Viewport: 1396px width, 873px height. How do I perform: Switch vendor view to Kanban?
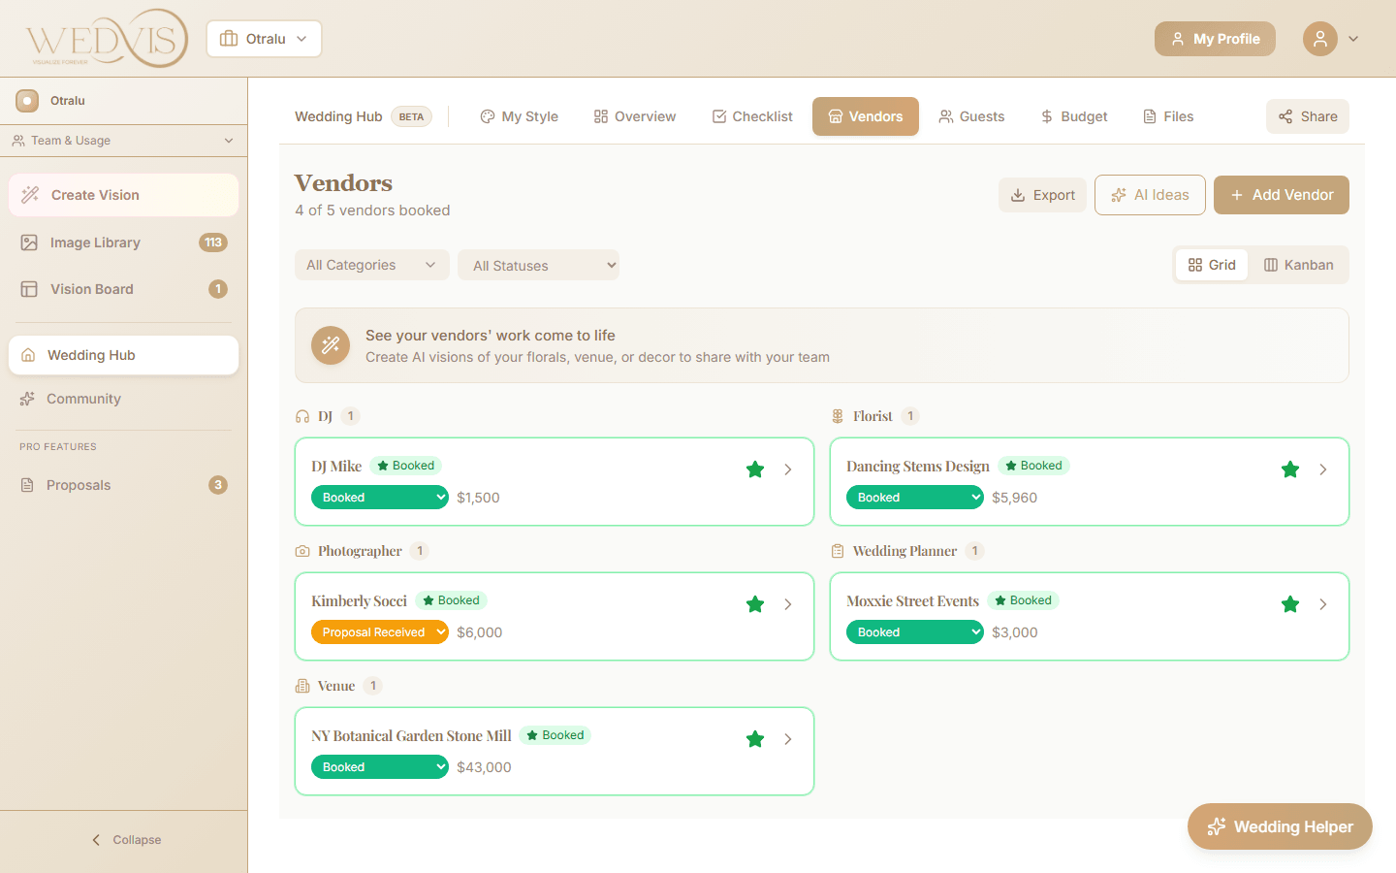coord(1300,264)
